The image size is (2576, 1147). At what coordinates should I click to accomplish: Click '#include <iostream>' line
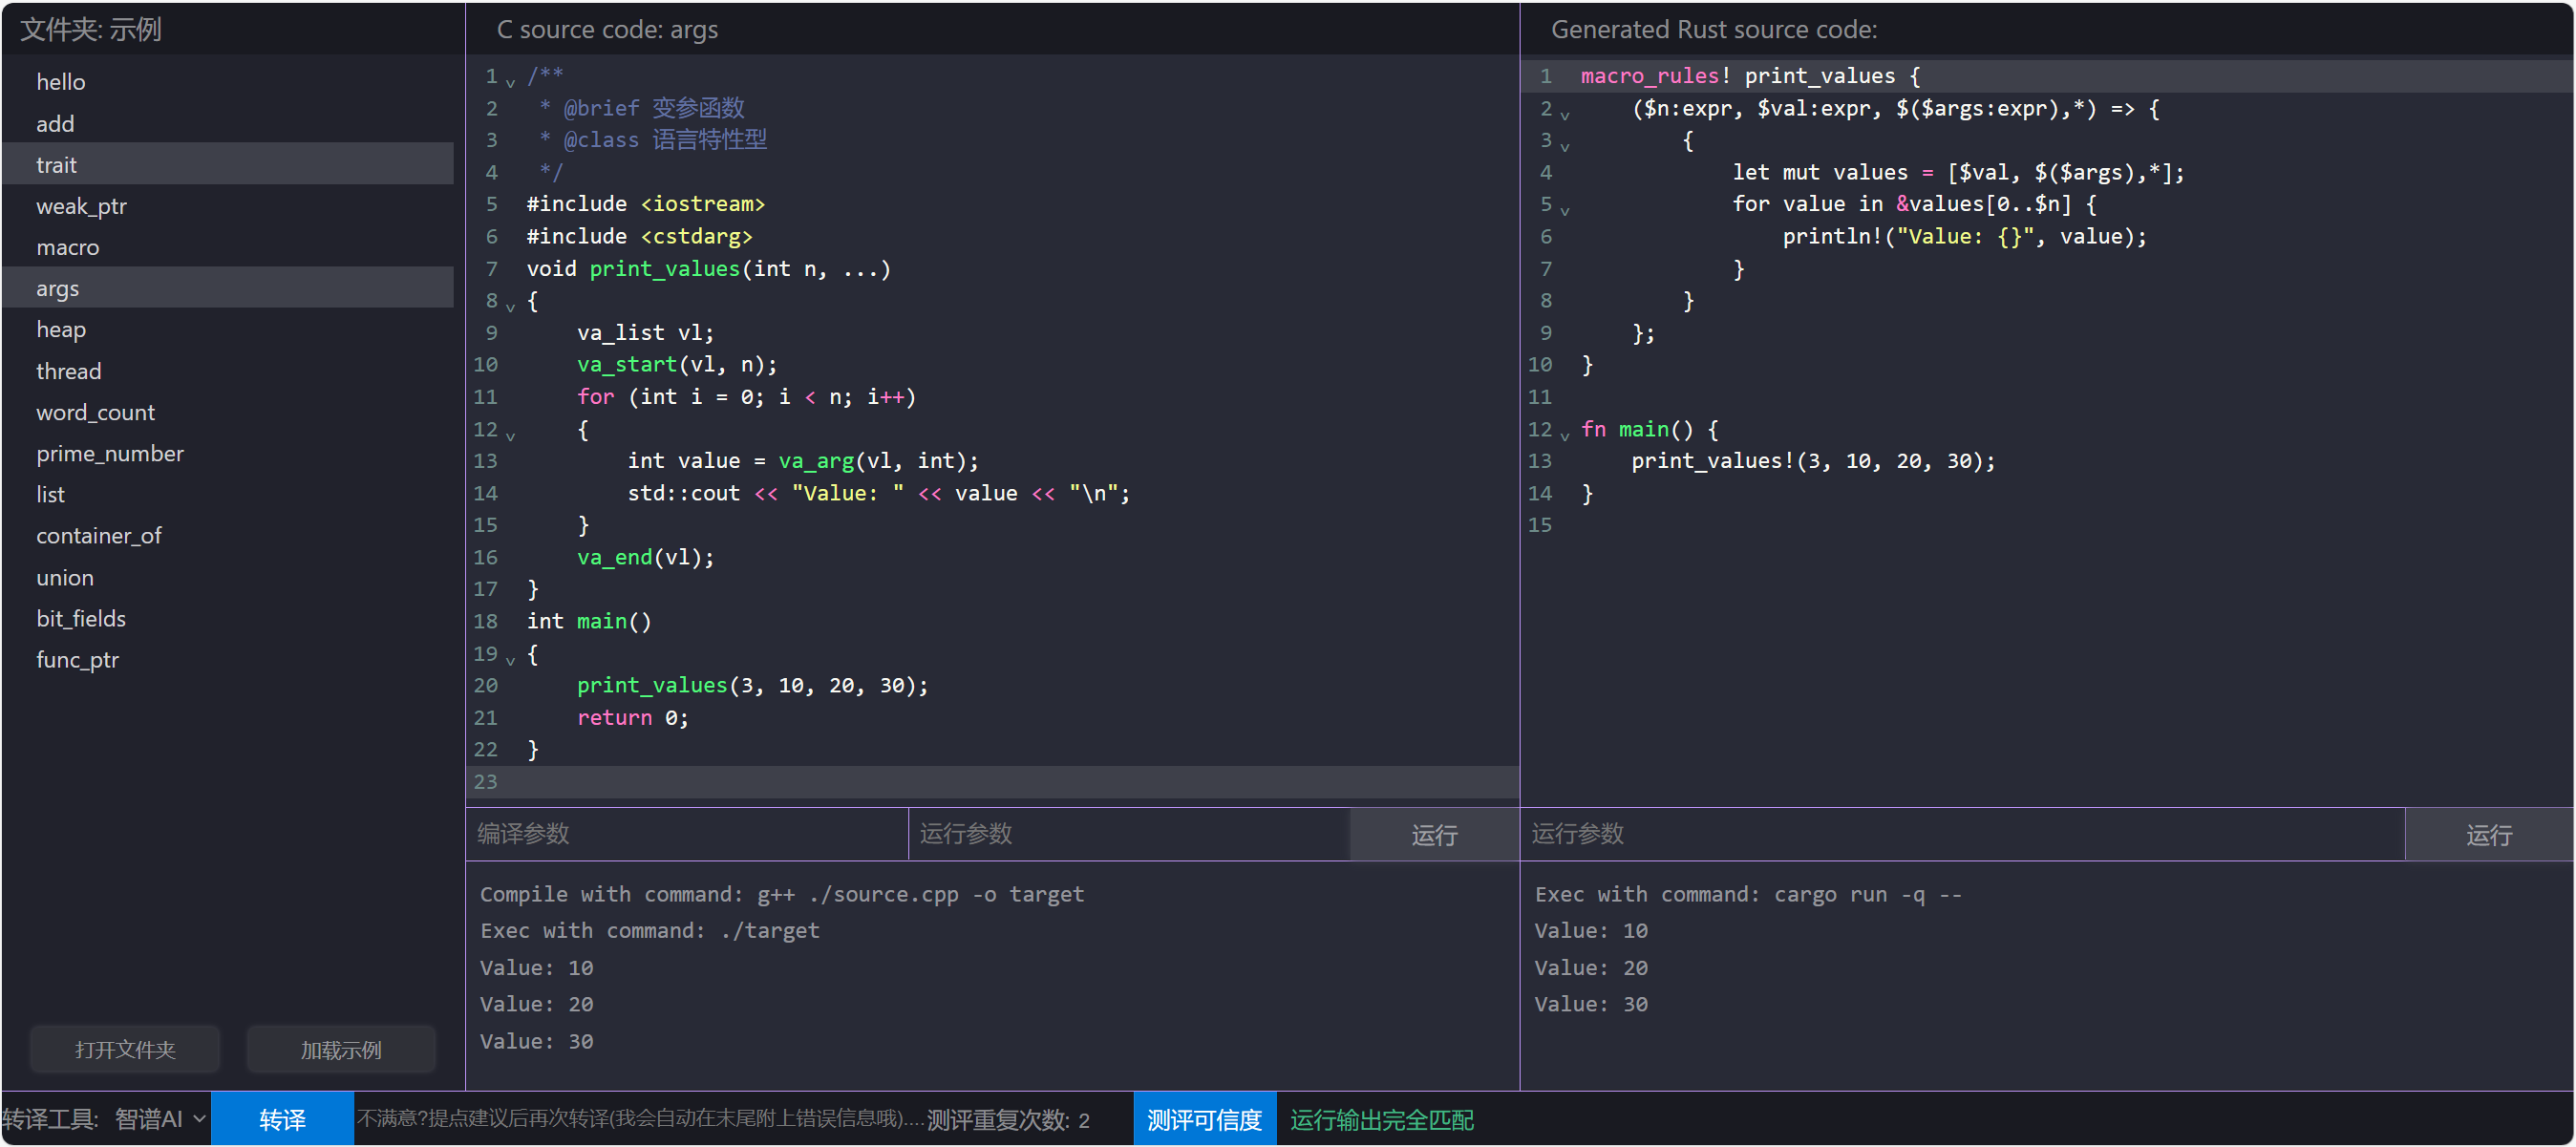pyautogui.click(x=646, y=204)
